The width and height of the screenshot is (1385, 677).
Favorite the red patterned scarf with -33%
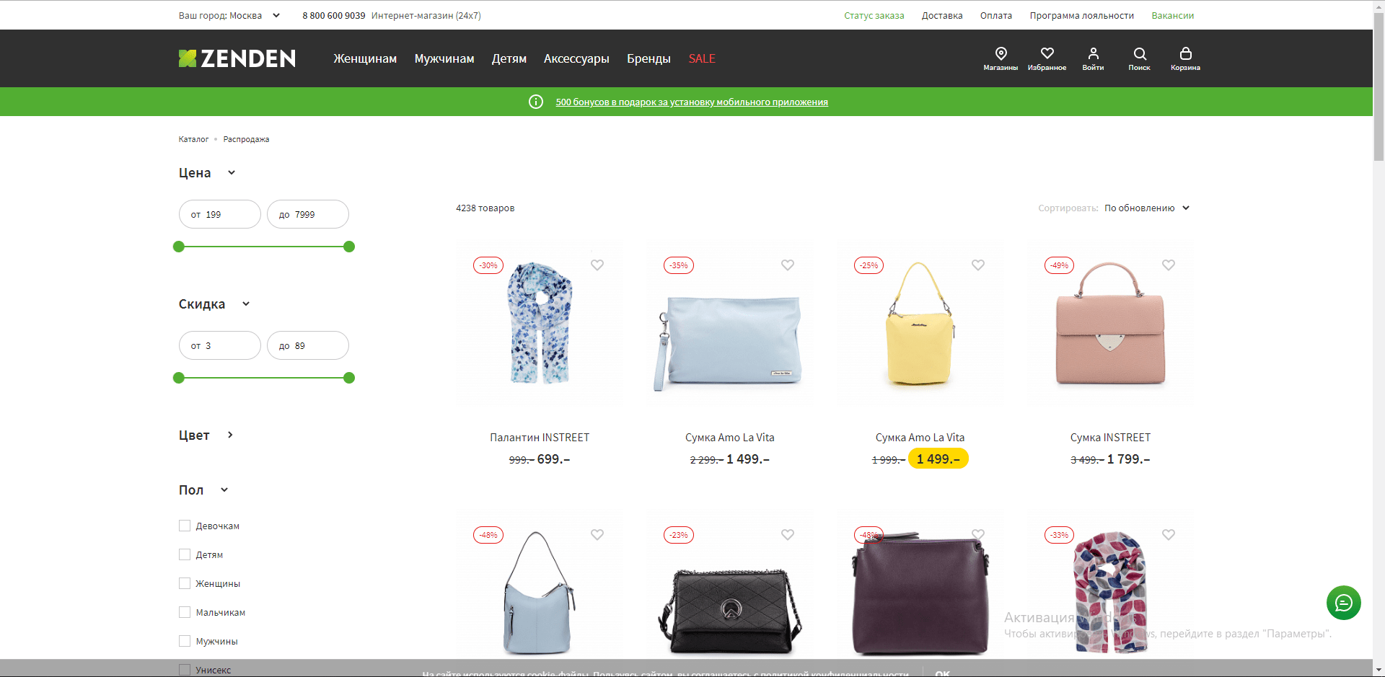(x=1169, y=534)
